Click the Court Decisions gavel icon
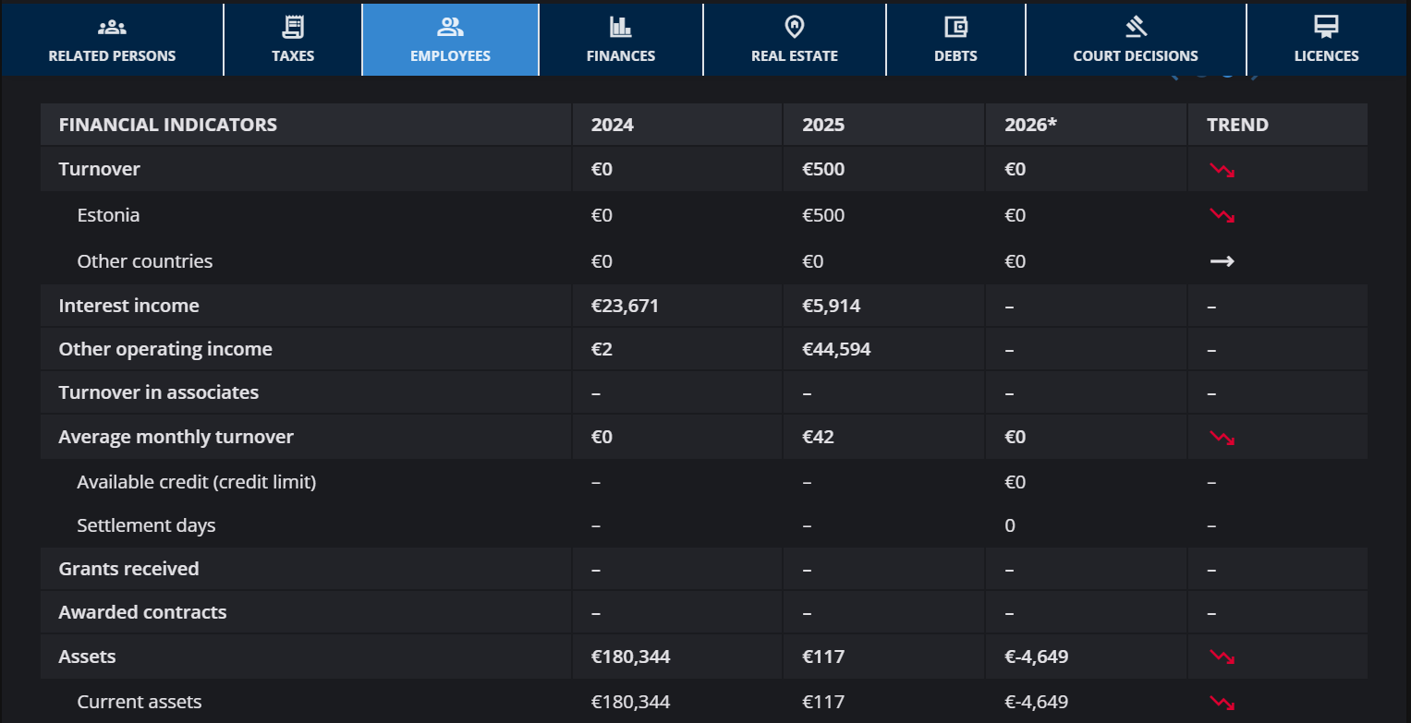This screenshot has width=1411, height=723. pos(1136,27)
